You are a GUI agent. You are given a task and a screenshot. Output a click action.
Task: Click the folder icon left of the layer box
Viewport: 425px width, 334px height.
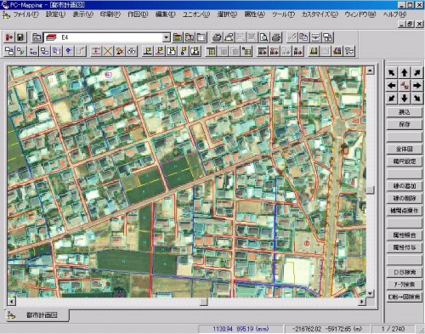pos(37,37)
